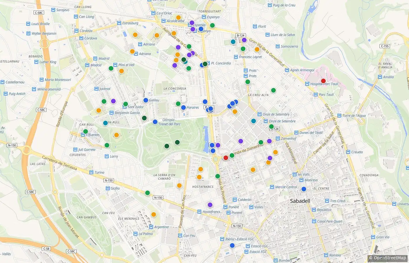Screen dimensions: 409x263
Task: Click the Argentina bus stop icon
Action: (151, 227)
